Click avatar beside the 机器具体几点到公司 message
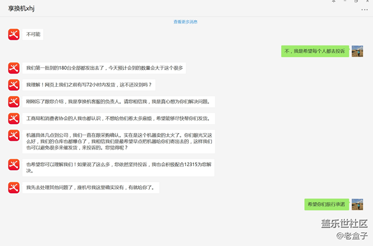Screen dimensions: 373x246 (x=14, y=136)
